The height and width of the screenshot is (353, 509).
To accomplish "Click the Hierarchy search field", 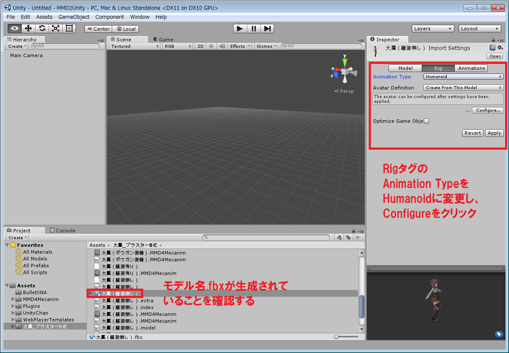I will click(x=66, y=46).
